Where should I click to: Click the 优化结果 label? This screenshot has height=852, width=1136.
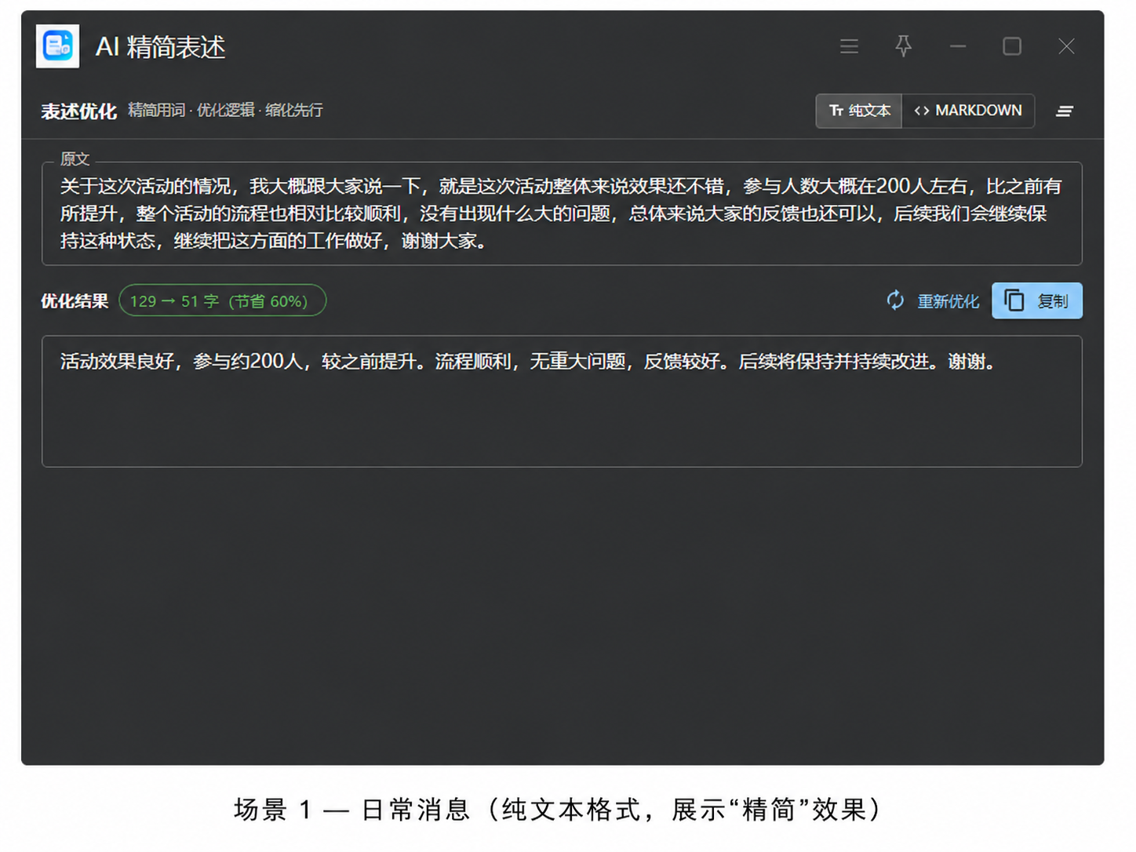click(x=75, y=301)
